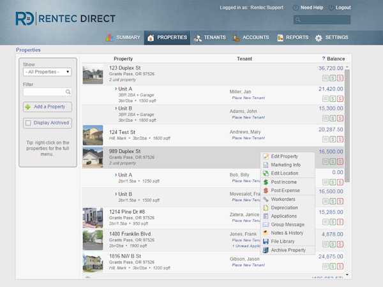Screen dimensions: 383x287
Task: Click the Need Help question icon
Action: [296, 8]
